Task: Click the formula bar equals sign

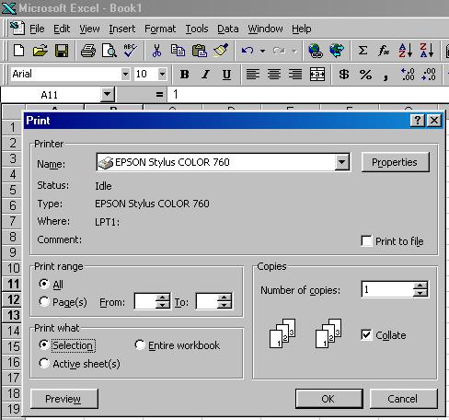Action: coord(159,94)
